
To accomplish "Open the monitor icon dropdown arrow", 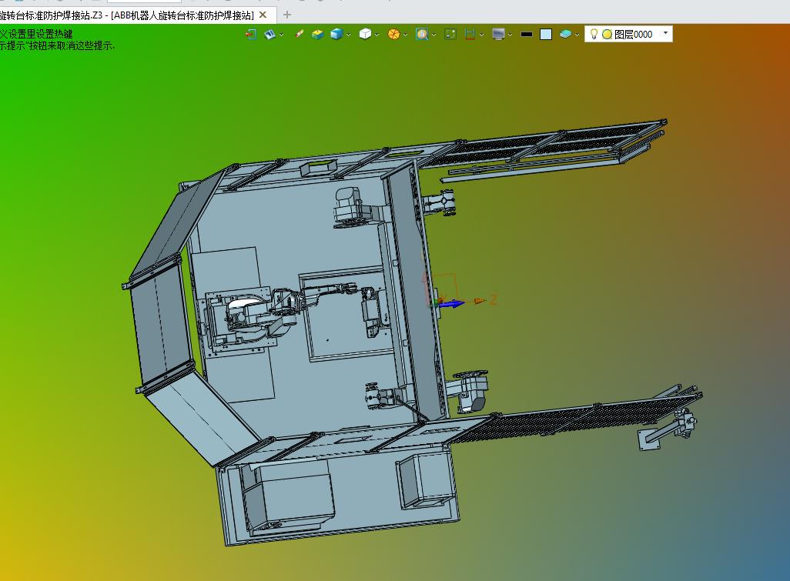I will click(x=510, y=35).
